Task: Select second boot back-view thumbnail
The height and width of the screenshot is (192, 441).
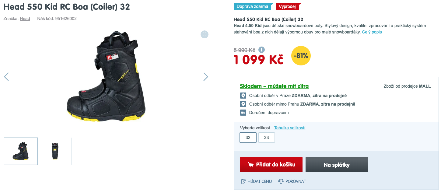Action: (x=55, y=151)
